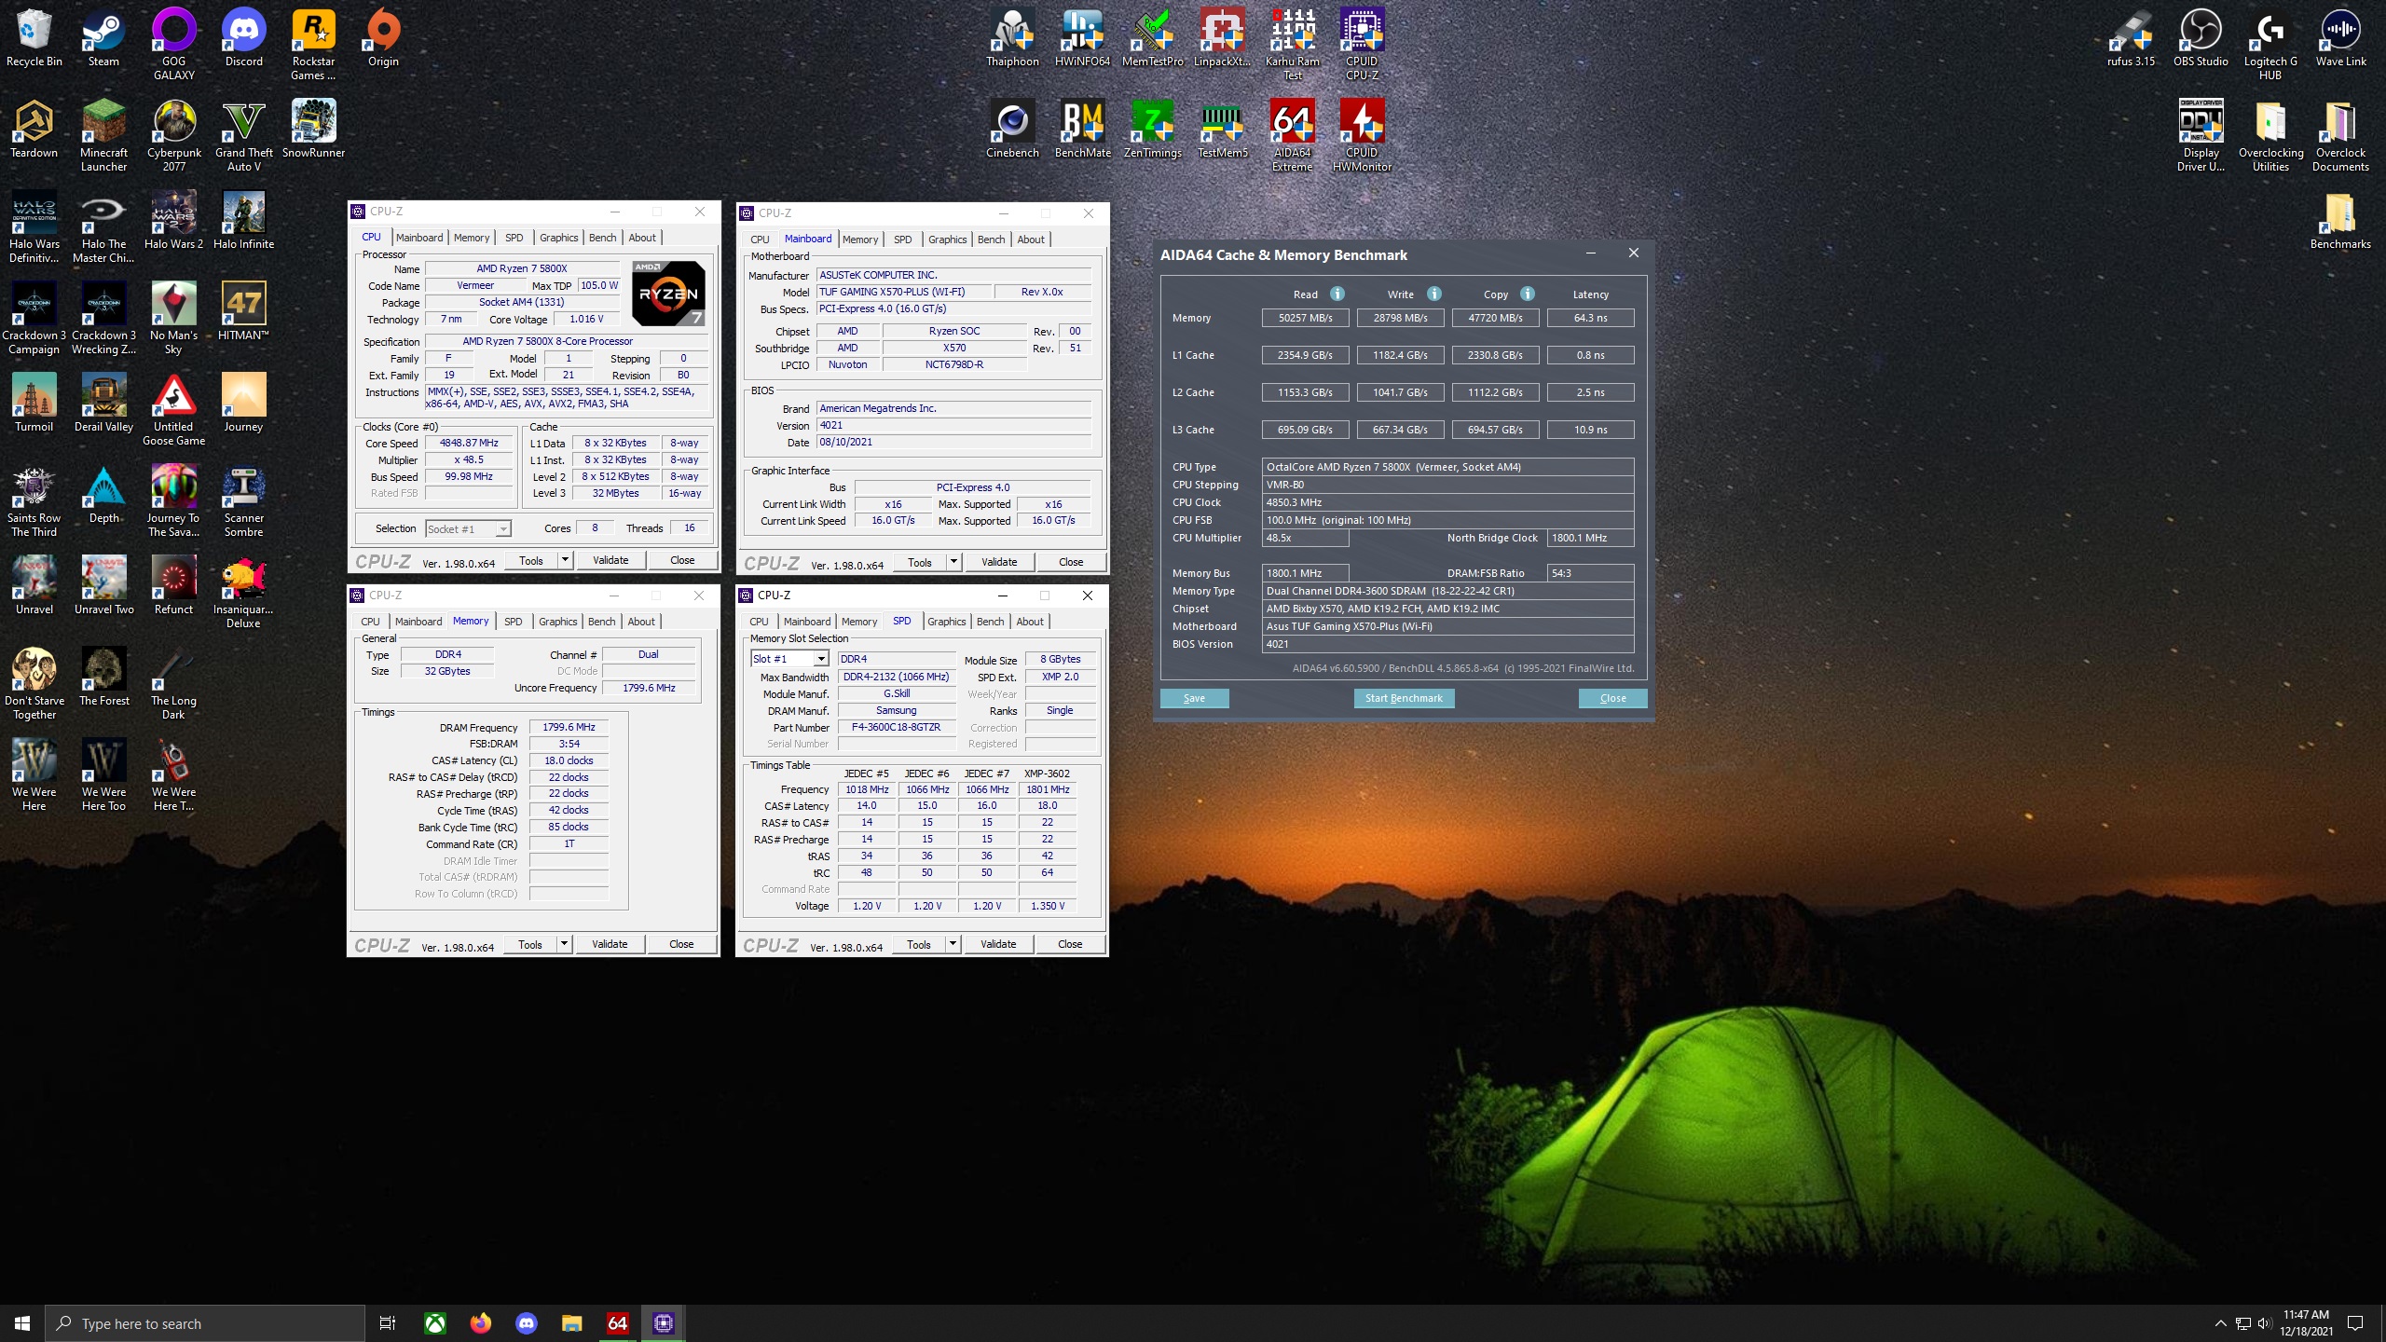Viewport: 2386px width, 1342px height.
Task: Open Logitech G HUB icon
Action: pyautogui.click(x=2270, y=44)
